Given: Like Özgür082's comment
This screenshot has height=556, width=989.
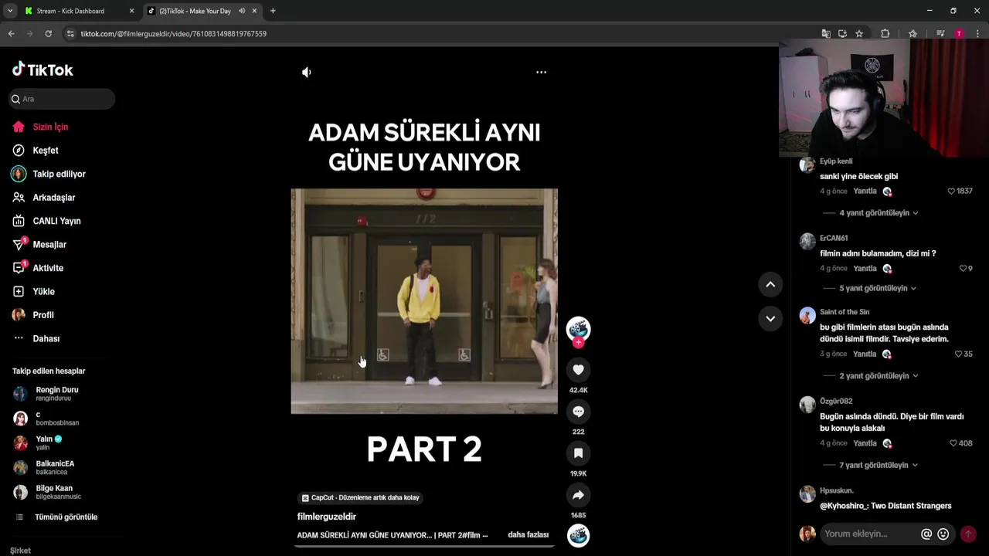Looking at the screenshot, I should point(953,443).
